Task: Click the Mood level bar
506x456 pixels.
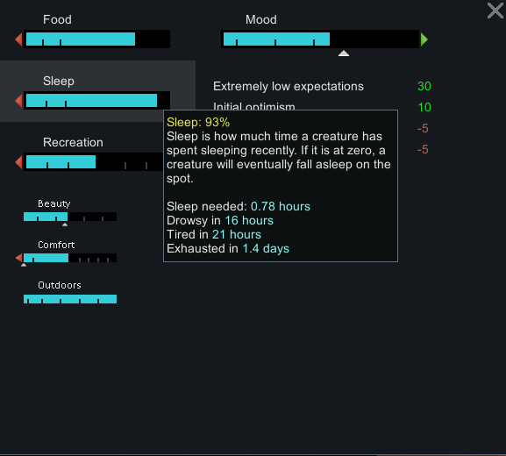Action: pos(320,39)
